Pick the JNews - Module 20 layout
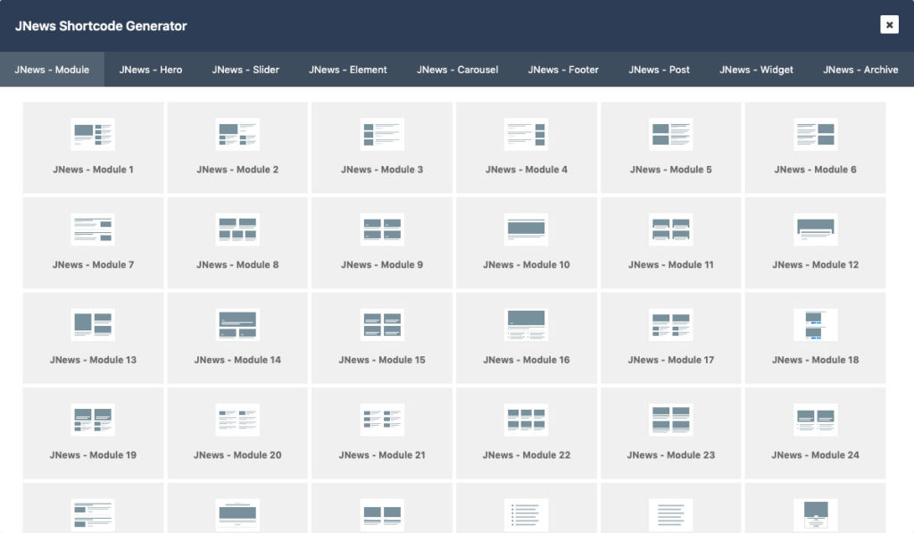Image resolution: width=914 pixels, height=533 pixels. (237, 432)
